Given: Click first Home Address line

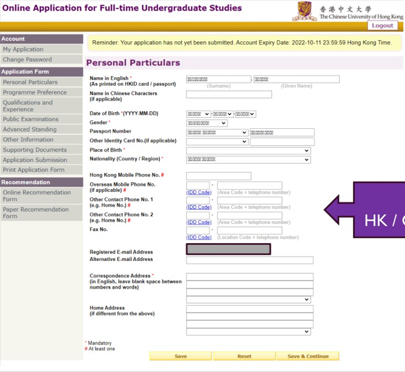Looking at the screenshot, I should [250, 309].
